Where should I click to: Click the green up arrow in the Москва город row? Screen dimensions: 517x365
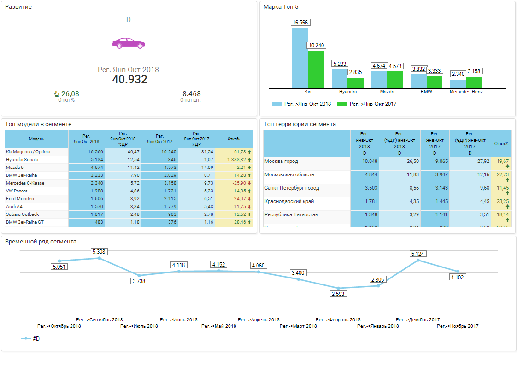pyautogui.click(x=507, y=166)
